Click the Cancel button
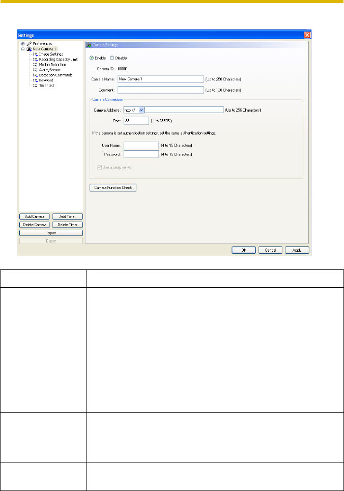 pos(270,250)
